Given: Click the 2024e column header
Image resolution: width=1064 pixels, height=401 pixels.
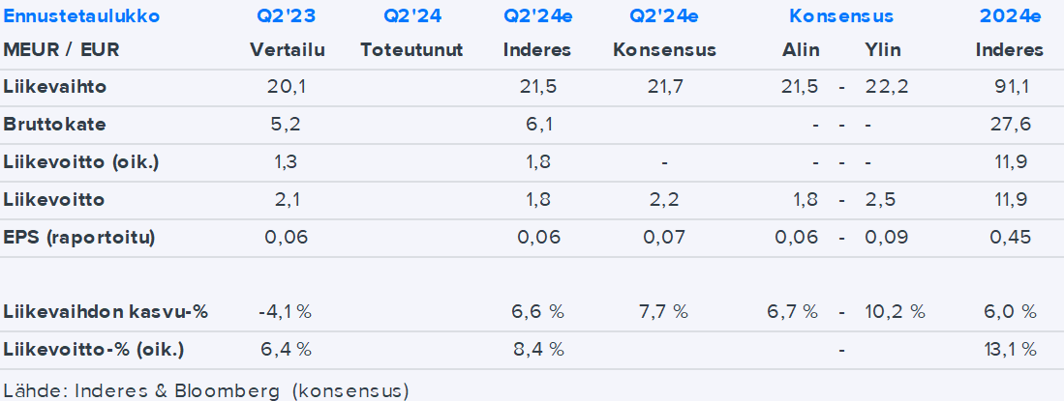Looking at the screenshot, I should pos(1009,16).
